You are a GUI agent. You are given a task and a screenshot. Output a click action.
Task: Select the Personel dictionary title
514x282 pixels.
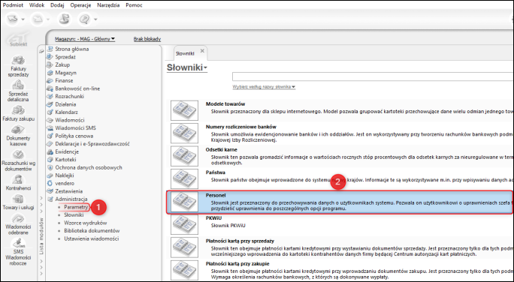coord(216,195)
